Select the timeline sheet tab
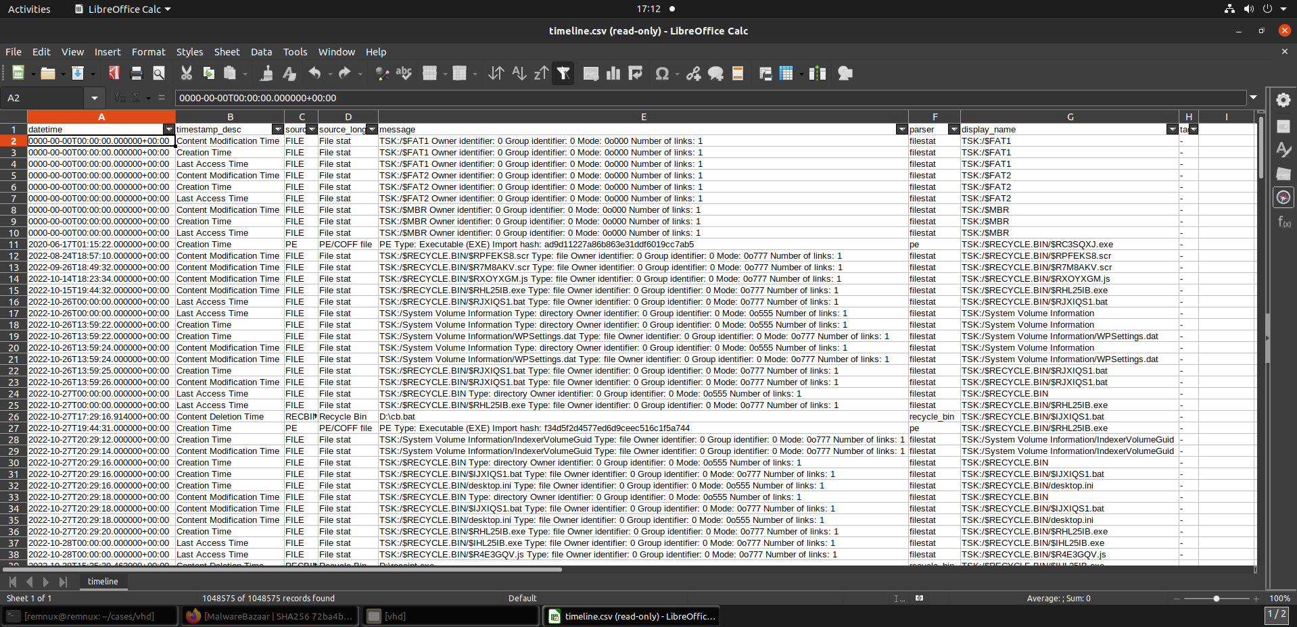The height and width of the screenshot is (627, 1297). click(x=103, y=582)
